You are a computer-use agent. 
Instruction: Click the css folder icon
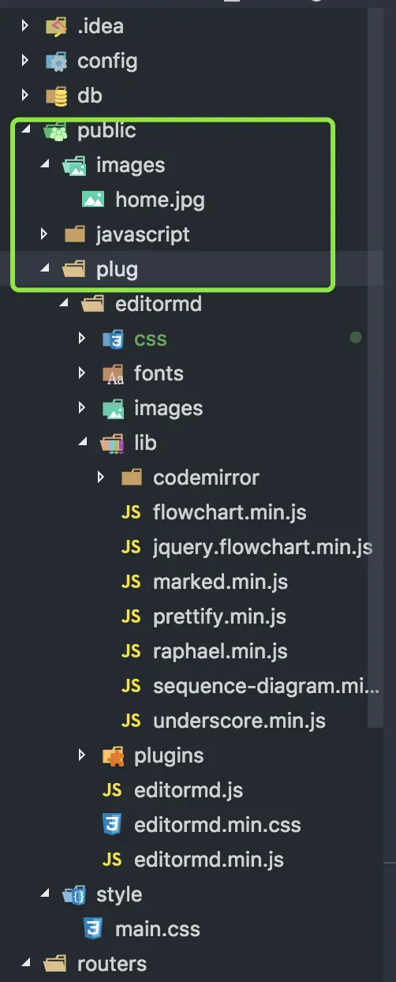coord(113,339)
